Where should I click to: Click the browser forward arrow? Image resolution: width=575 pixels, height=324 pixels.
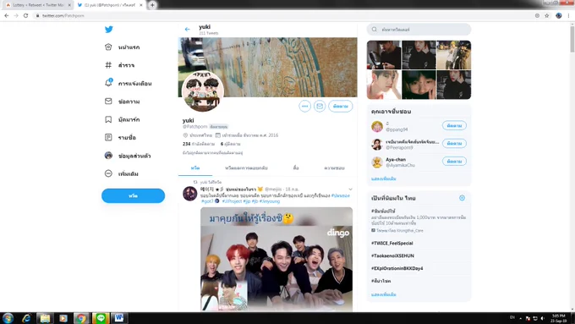[x=16, y=15]
